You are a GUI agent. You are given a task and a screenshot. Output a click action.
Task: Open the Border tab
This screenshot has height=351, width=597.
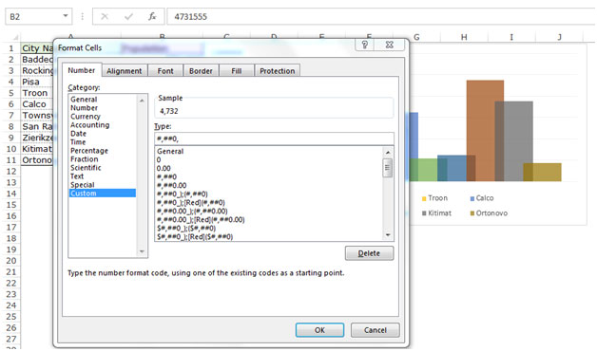point(201,71)
